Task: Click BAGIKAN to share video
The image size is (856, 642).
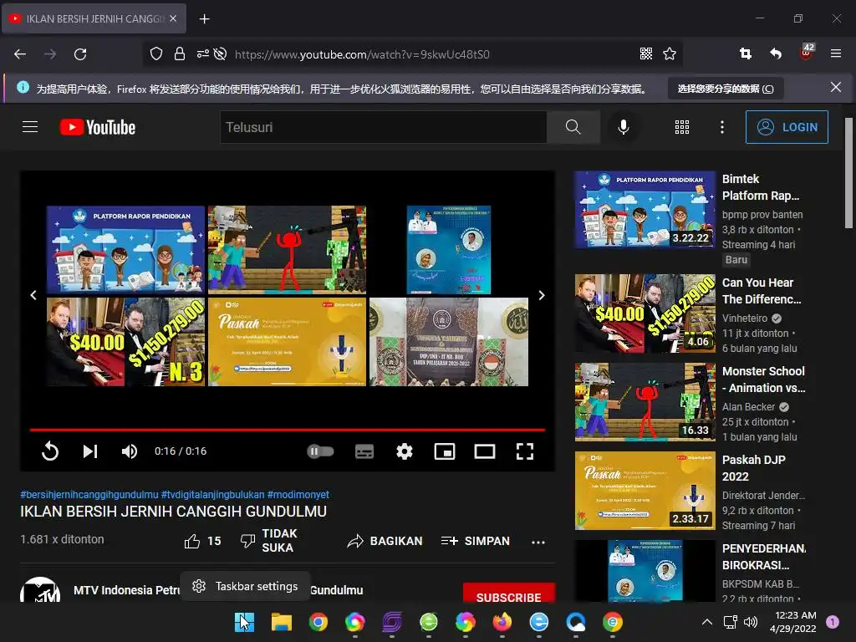Action: 385,541
